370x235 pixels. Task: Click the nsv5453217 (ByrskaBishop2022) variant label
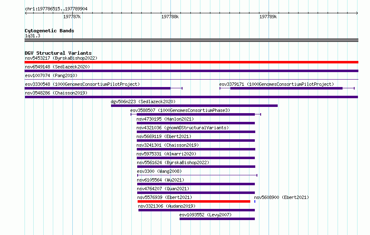[x=61, y=58]
